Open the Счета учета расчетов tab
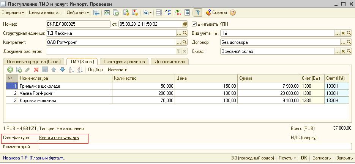The height and width of the screenshot is (164, 355). point(124,61)
